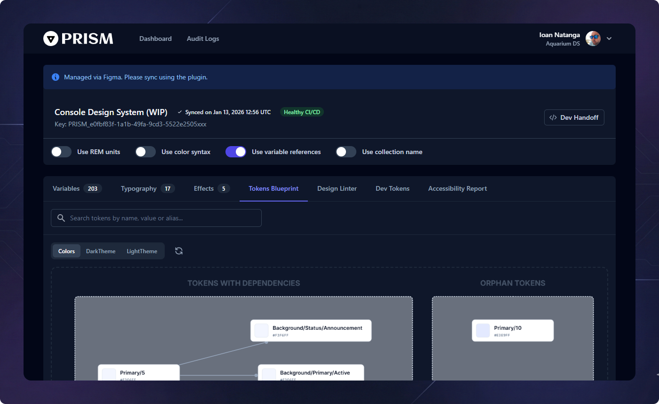Enable the Use collection name toggle
Viewport: 659px width, 404px height.
(346, 152)
